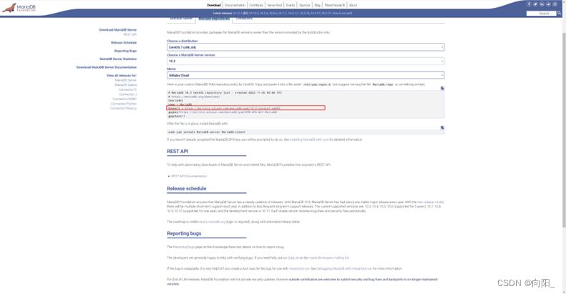
Task: Open the 10.3.37 release link
Action: (x=326, y=14)
